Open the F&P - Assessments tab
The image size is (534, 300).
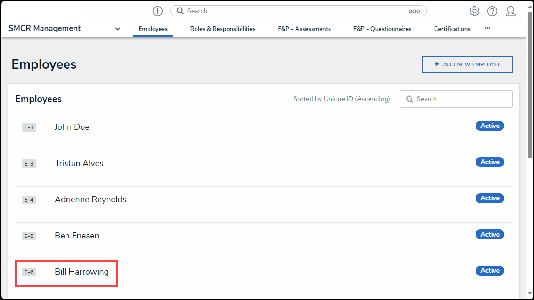[x=304, y=29]
